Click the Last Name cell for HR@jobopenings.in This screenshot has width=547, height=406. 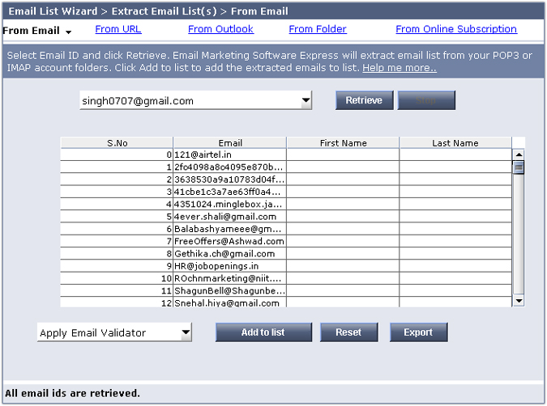pyautogui.click(x=455, y=266)
